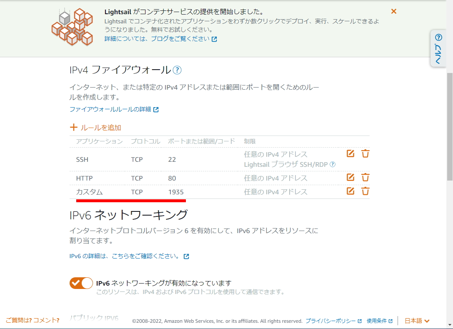The height and width of the screenshot is (329, 453).
Task: Click port value 22
Action: 172,160
